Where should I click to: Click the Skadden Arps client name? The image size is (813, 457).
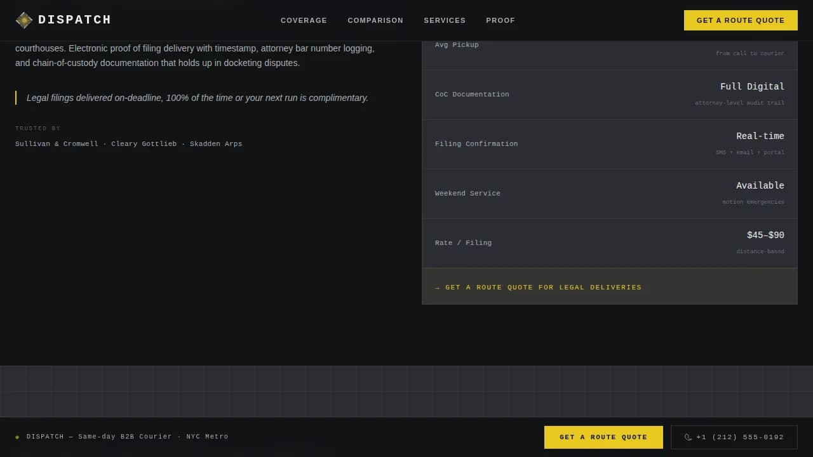216,144
